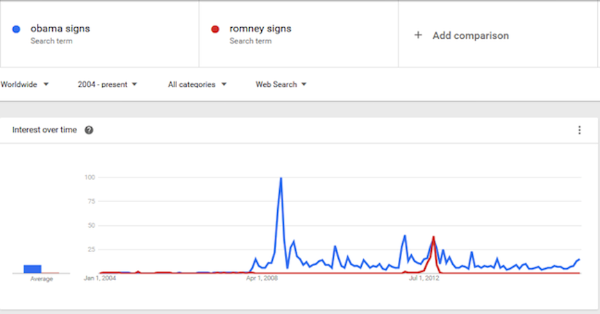Click the Jul 1, 2012 axis label
The height and width of the screenshot is (314, 600).
424,278
